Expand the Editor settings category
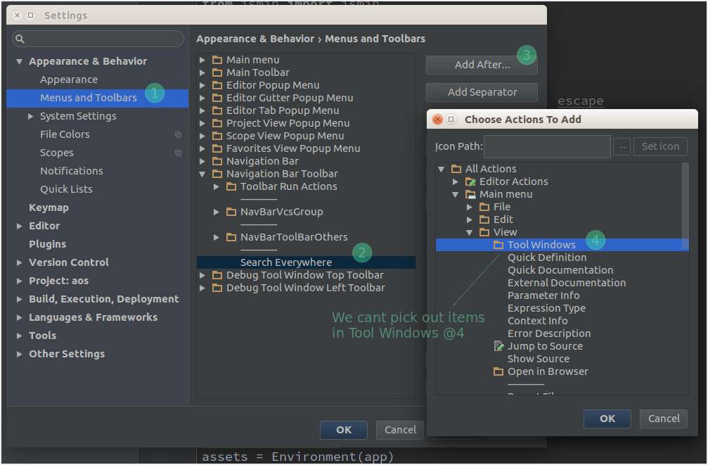The height and width of the screenshot is (465, 708). click(x=19, y=226)
